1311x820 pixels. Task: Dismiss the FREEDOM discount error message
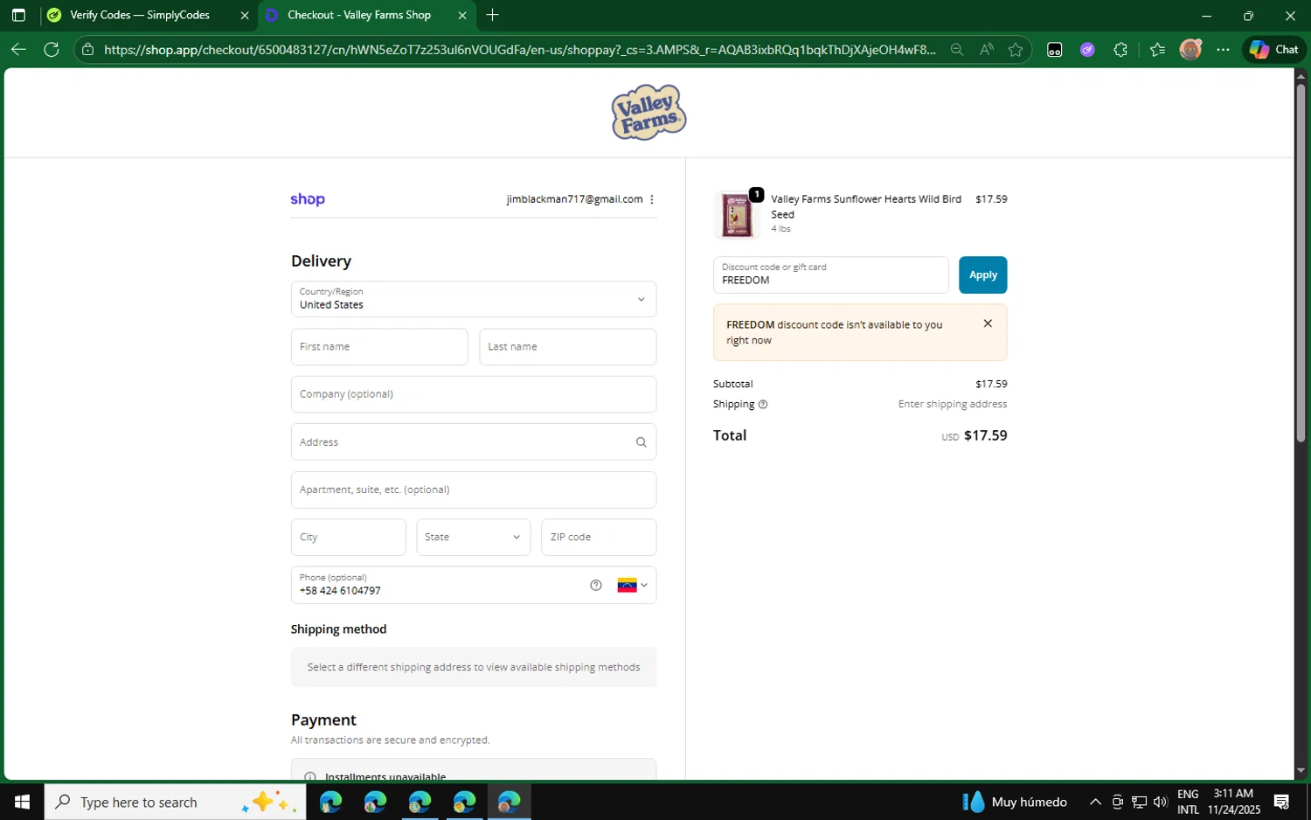click(988, 323)
